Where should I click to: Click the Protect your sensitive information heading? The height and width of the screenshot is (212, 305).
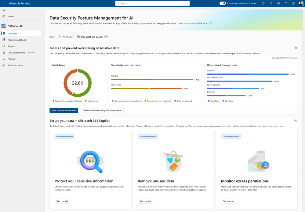[x=84, y=181]
